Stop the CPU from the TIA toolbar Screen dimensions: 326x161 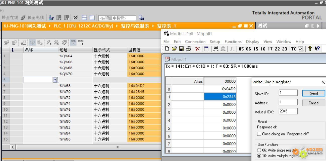click(66, 18)
